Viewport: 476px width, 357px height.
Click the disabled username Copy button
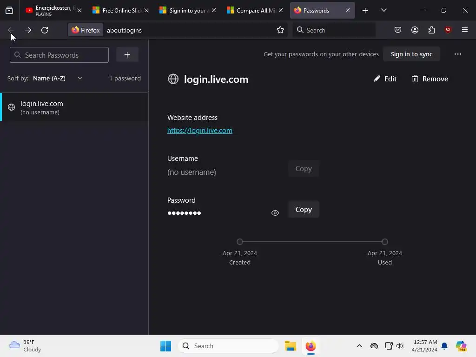pos(304,168)
